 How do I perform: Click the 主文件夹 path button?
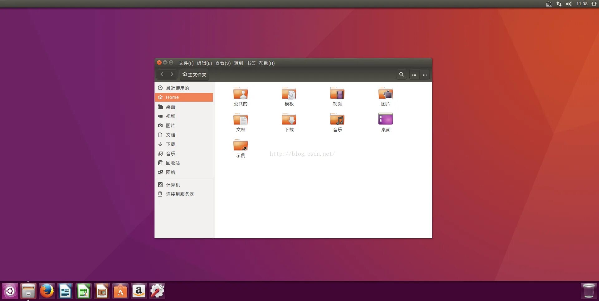(194, 75)
